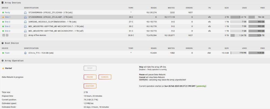Screen dimensions: 270x109
Task: Click the orange warning icon beside Disk 1
Action: coord(3,17)
